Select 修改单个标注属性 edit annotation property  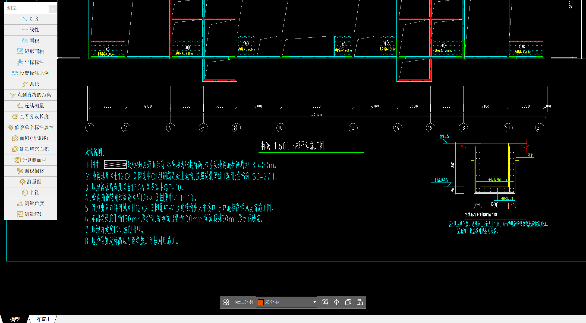pos(30,127)
